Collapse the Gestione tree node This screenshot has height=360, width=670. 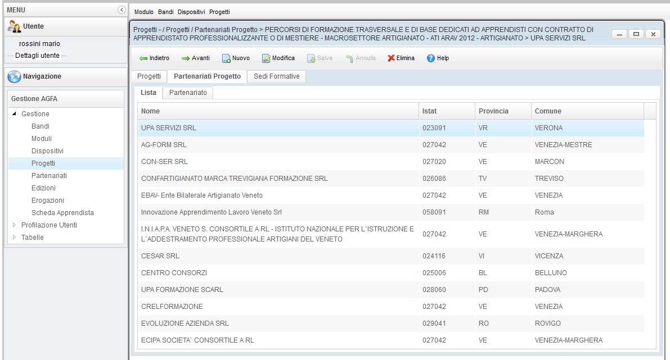14,114
